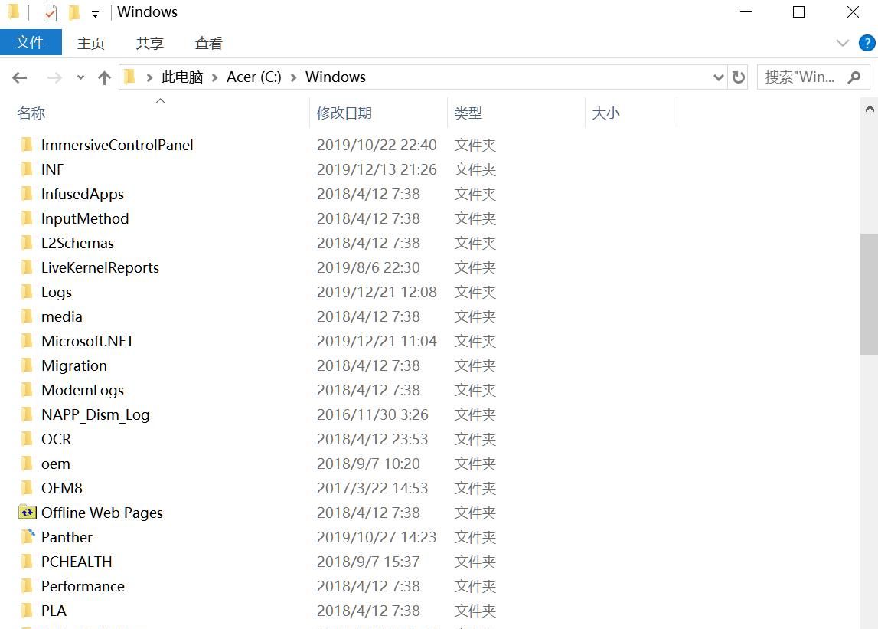Image resolution: width=878 pixels, height=629 pixels.
Task: Click the date 2019/8/6 22:30
Action: (x=368, y=267)
